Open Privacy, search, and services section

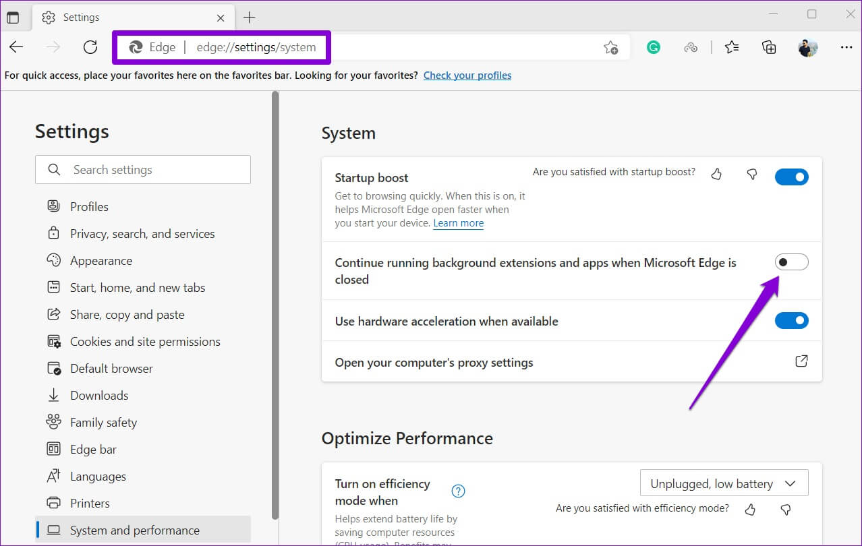pyautogui.click(x=143, y=233)
